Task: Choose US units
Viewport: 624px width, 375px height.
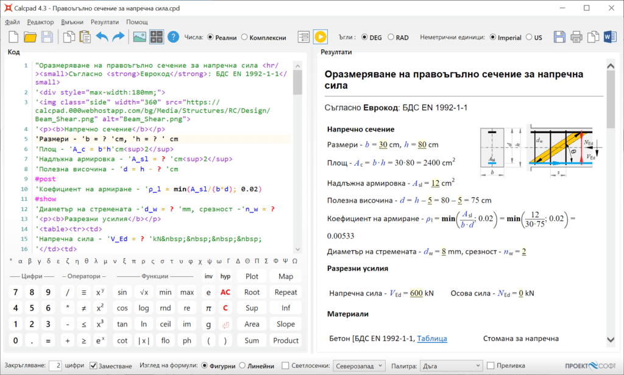Action: coord(534,37)
